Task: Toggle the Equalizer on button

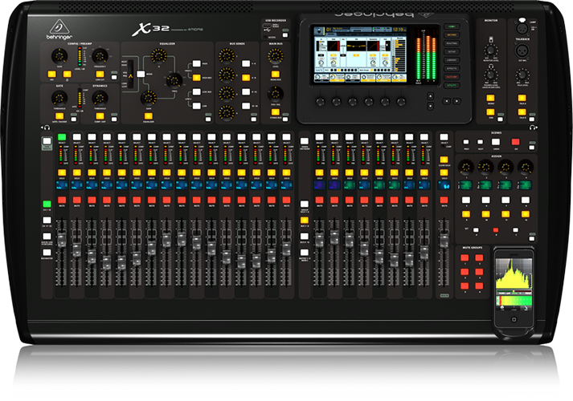Action: 149,116
